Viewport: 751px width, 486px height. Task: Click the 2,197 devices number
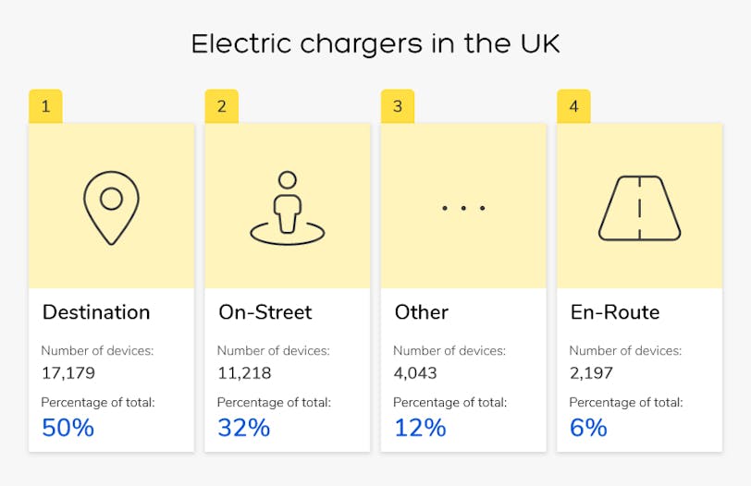(x=591, y=373)
